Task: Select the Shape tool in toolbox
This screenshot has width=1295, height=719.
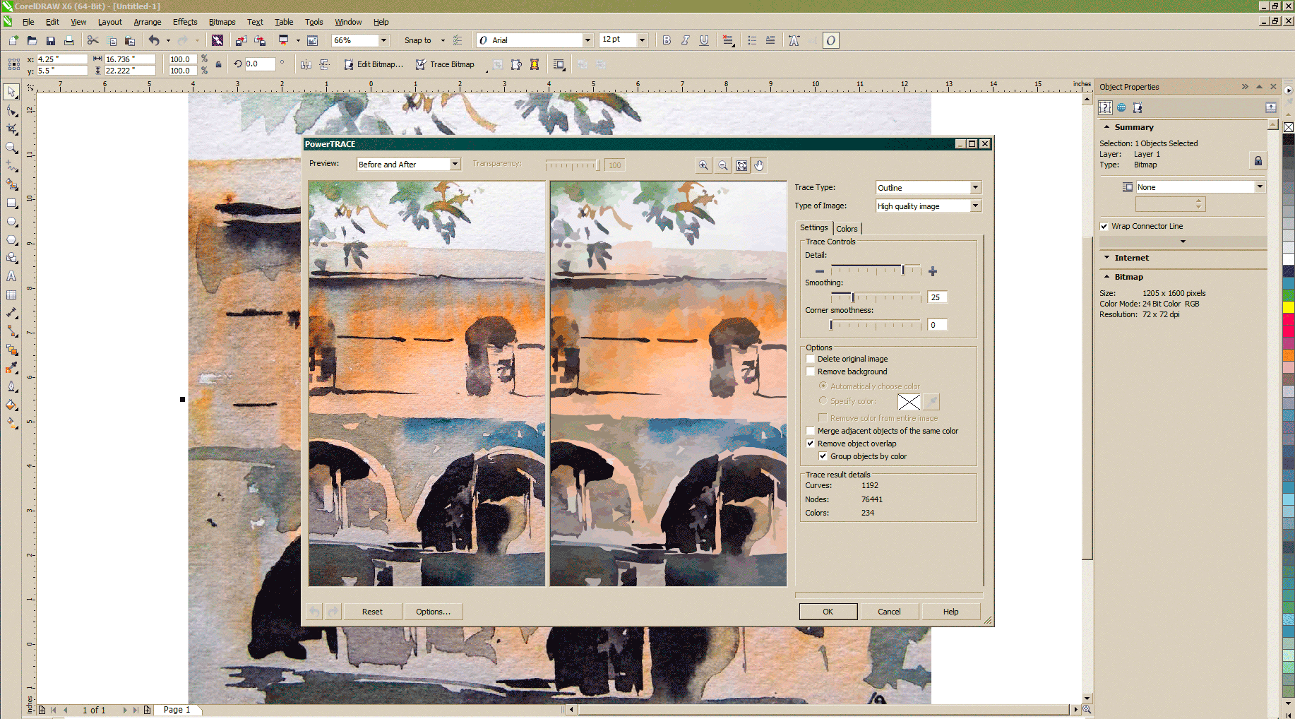Action: 12,111
